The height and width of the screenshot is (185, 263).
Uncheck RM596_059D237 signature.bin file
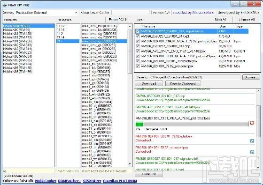click(138, 31)
